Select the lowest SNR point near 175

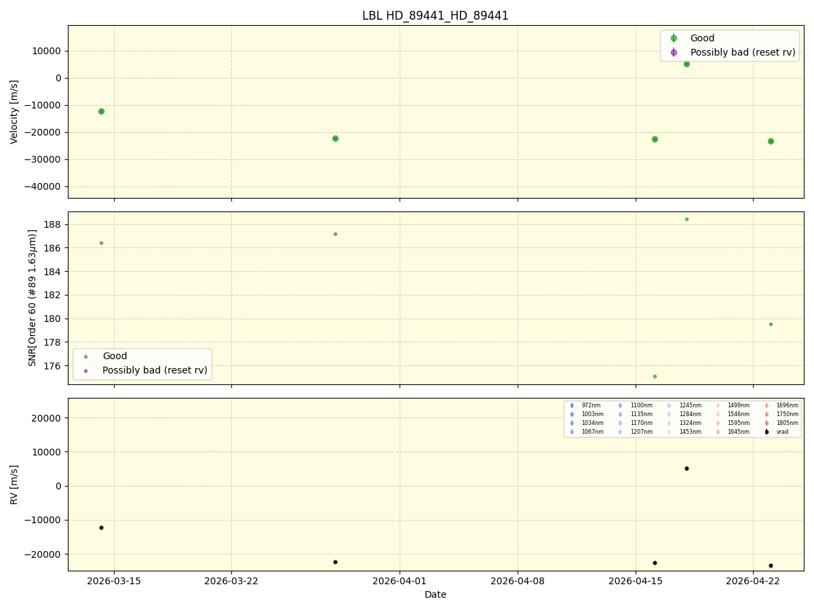(x=655, y=376)
